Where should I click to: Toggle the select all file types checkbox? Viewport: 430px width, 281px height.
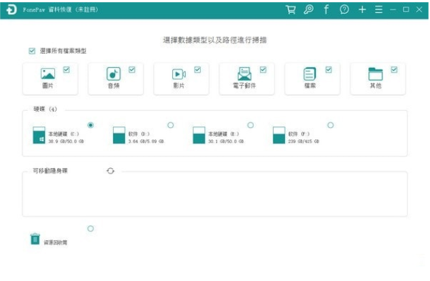click(32, 51)
